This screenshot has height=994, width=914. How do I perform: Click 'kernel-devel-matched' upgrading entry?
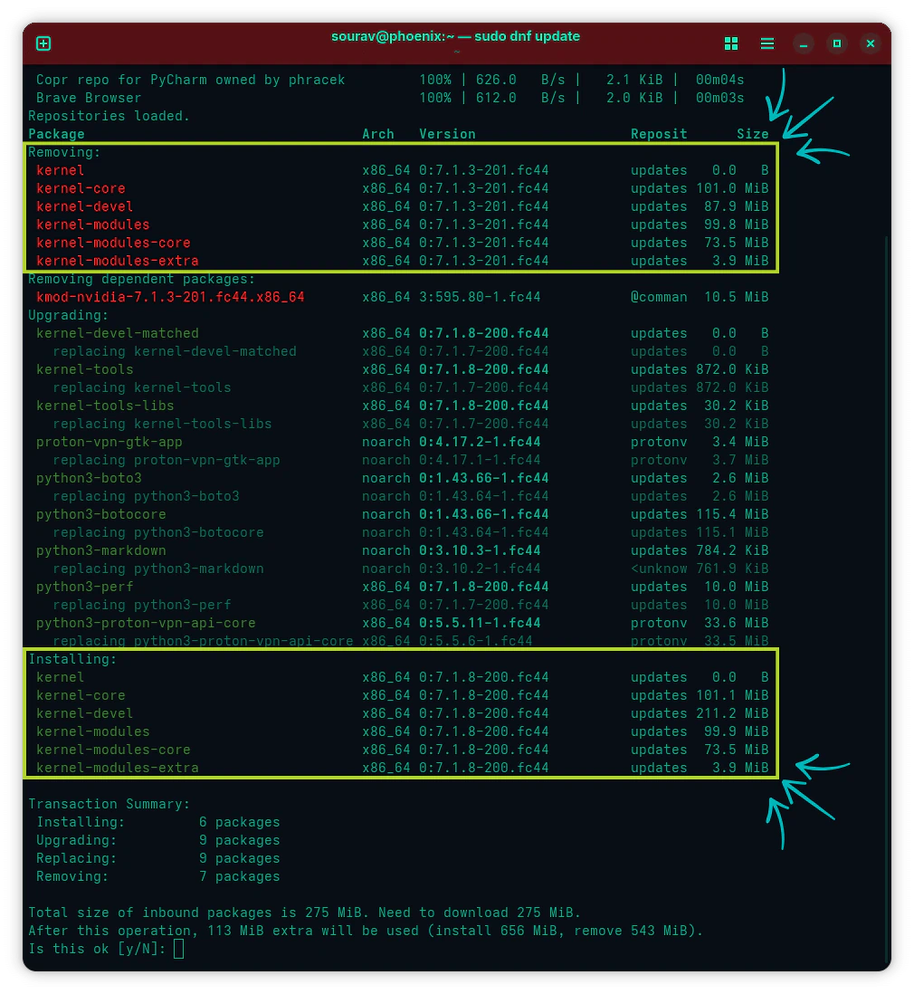[x=118, y=333]
